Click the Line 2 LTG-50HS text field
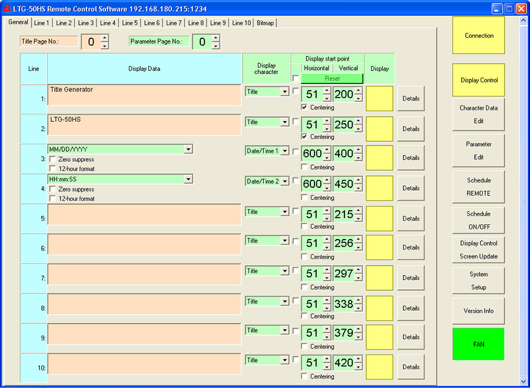The height and width of the screenshot is (388, 530). (144, 125)
